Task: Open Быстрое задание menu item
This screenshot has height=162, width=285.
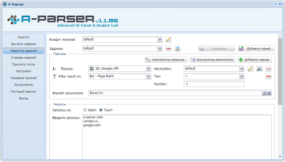Action: [x=24, y=44]
